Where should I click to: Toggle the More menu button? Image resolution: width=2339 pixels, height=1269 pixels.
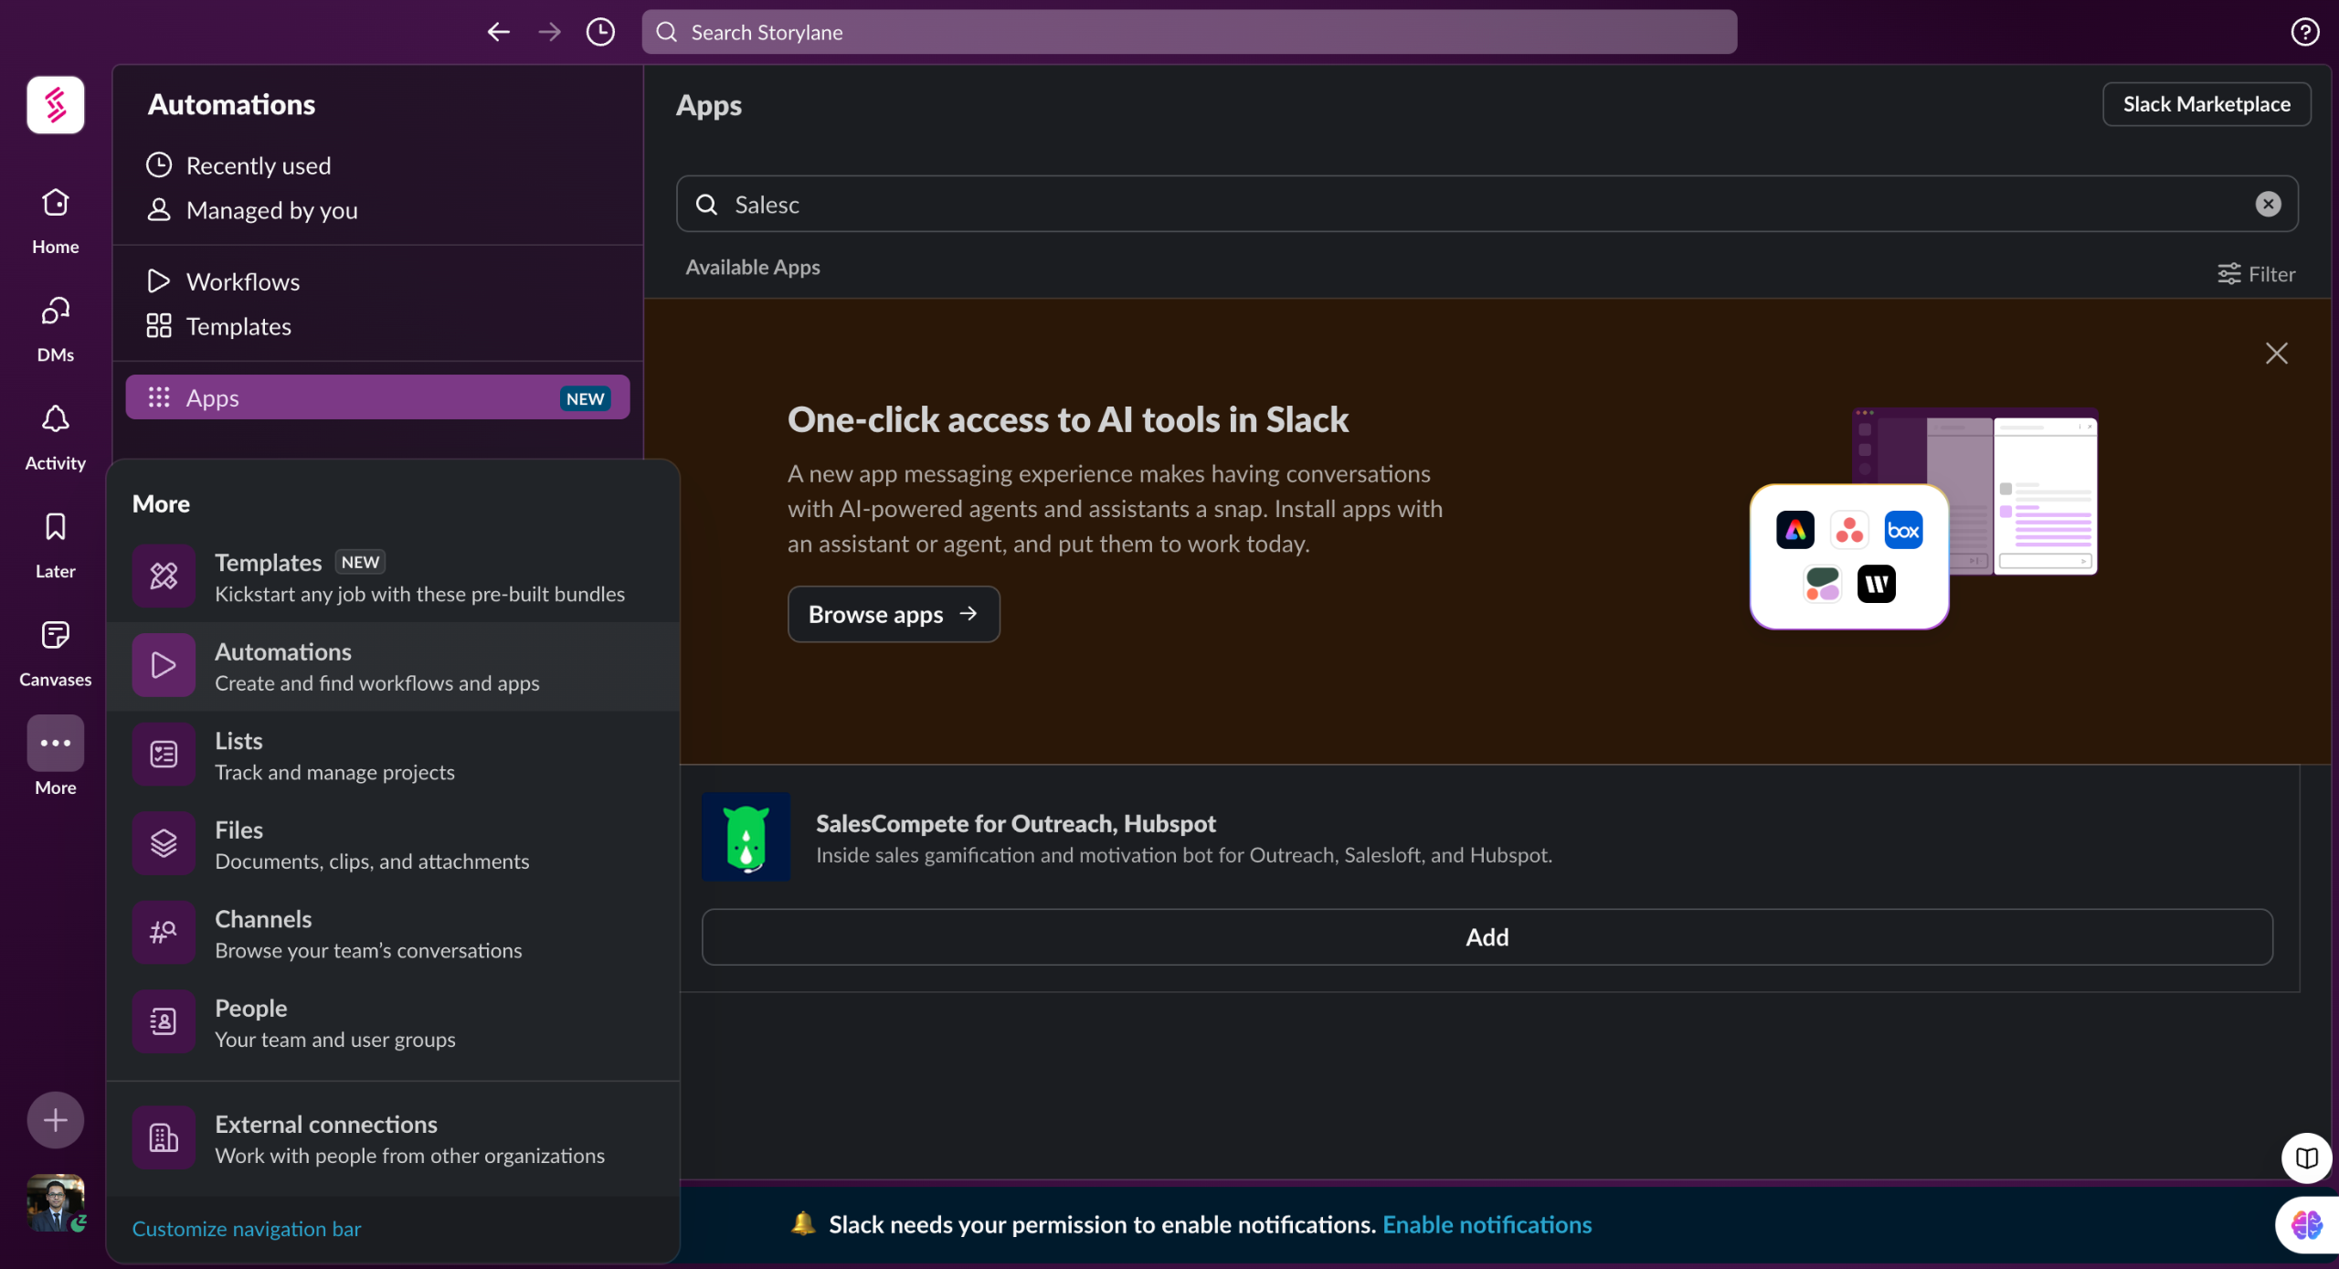coord(55,744)
